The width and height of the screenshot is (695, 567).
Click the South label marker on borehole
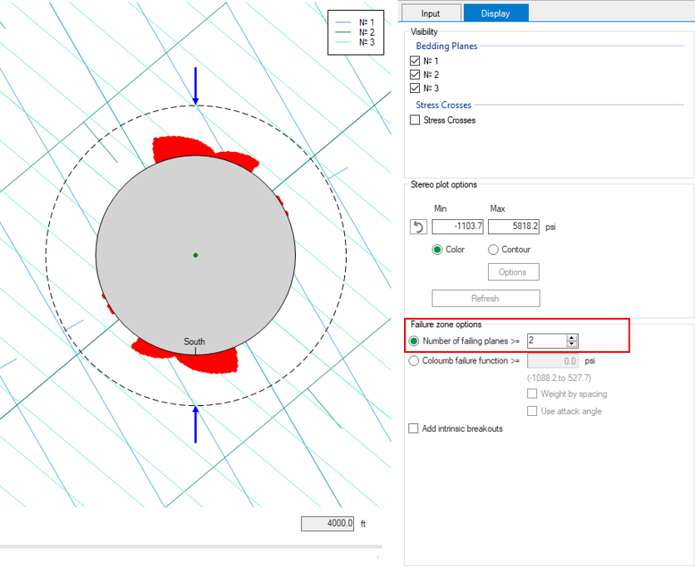point(195,342)
